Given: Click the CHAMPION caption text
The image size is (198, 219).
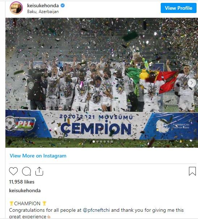Looking at the screenshot, I should coord(27,203).
